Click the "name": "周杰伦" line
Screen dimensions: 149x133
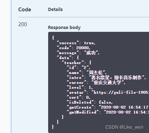click(87, 73)
